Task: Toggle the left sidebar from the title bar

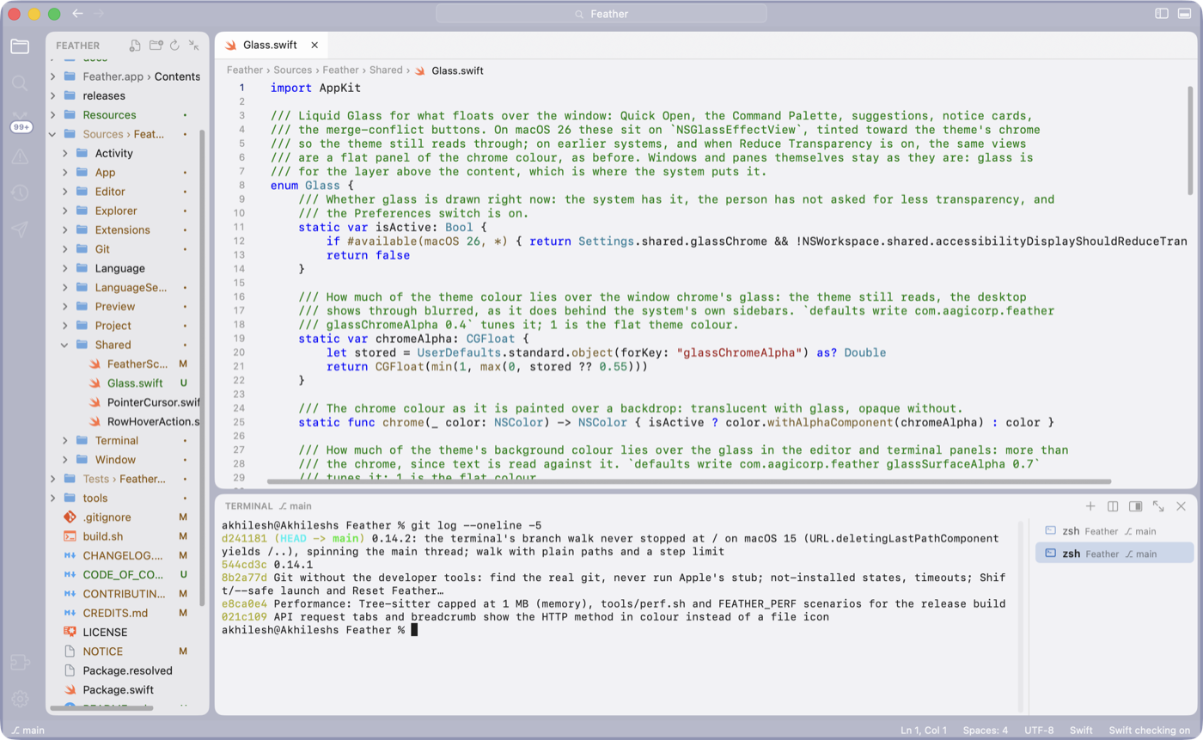Action: [x=1162, y=14]
